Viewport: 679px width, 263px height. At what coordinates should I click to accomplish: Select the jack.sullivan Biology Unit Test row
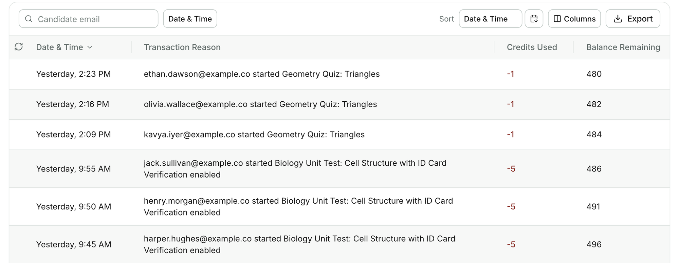[x=339, y=169]
